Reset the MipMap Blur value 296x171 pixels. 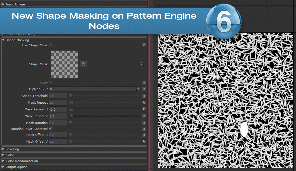(144, 89)
